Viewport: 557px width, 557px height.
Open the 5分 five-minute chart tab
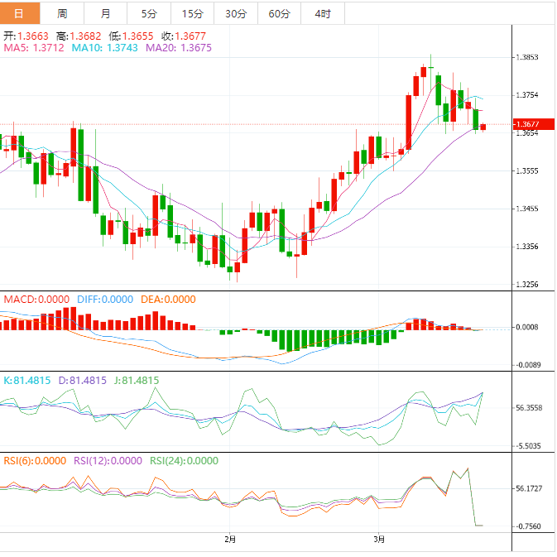149,13
